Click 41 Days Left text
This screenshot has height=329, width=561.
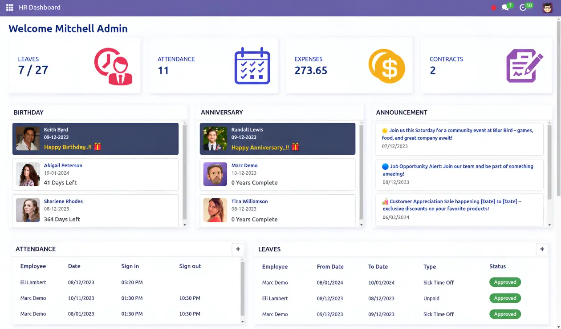click(x=60, y=183)
